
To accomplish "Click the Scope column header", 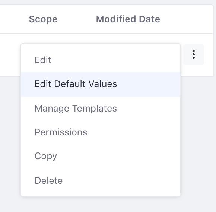I will (x=43, y=19).
